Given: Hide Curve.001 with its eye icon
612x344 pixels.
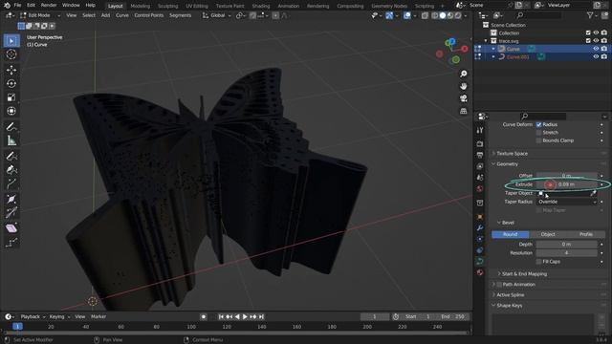Looking at the screenshot, I should coord(596,56).
